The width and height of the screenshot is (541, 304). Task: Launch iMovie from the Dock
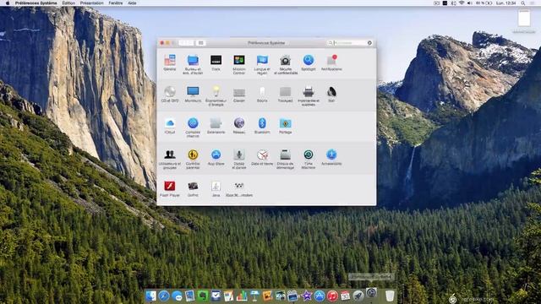coord(306,296)
